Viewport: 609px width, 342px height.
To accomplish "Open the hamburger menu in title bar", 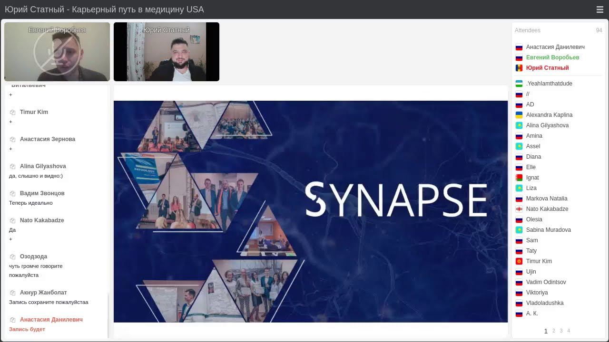I will [599, 9].
